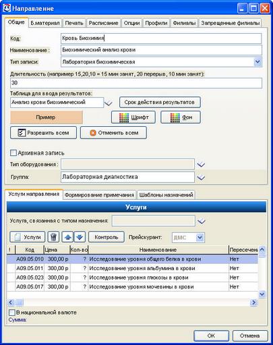Open the Запрещенные филиалы tab
The width and height of the screenshot is (273, 345).
tap(231, 23)
